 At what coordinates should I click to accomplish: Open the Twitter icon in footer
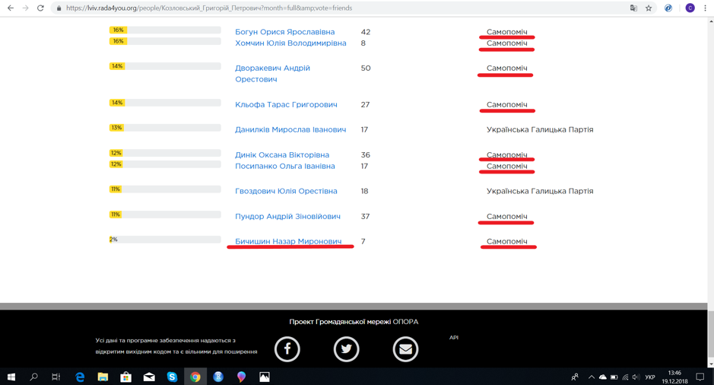(347, 349)
